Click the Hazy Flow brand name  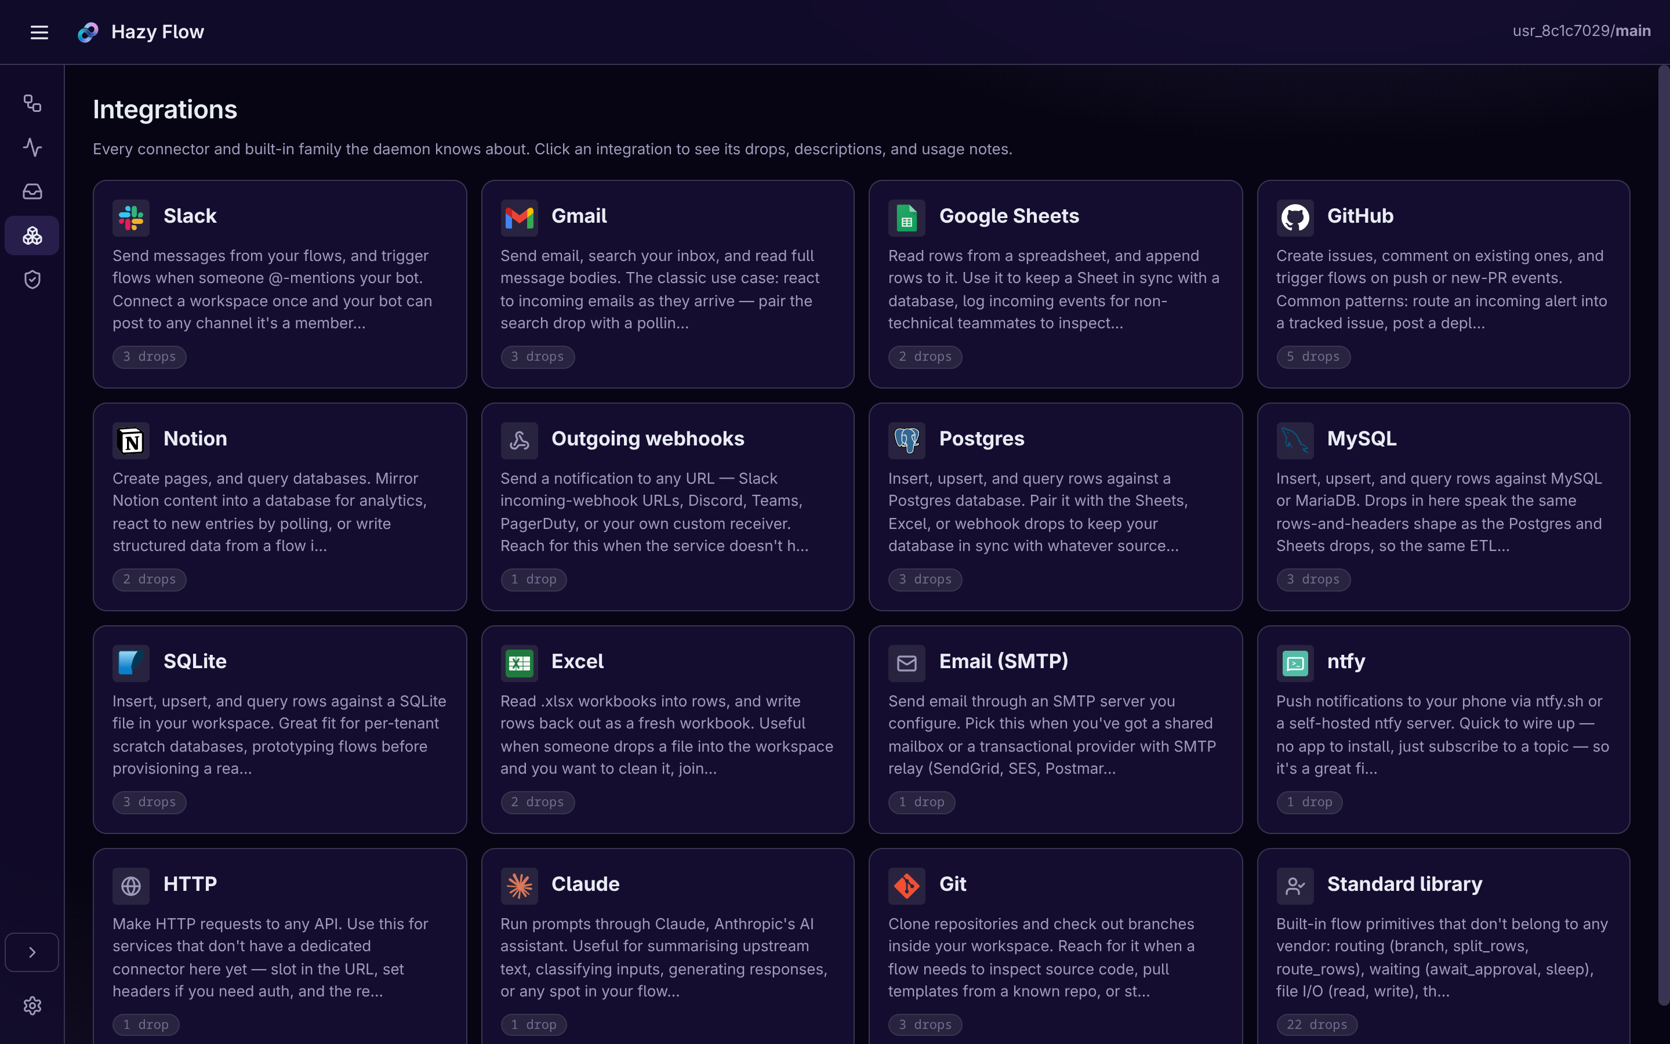tap(157, 32)
